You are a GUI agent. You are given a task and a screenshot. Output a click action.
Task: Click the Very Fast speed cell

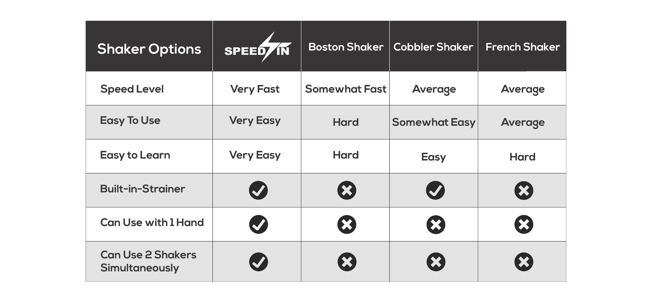point(255,89)
